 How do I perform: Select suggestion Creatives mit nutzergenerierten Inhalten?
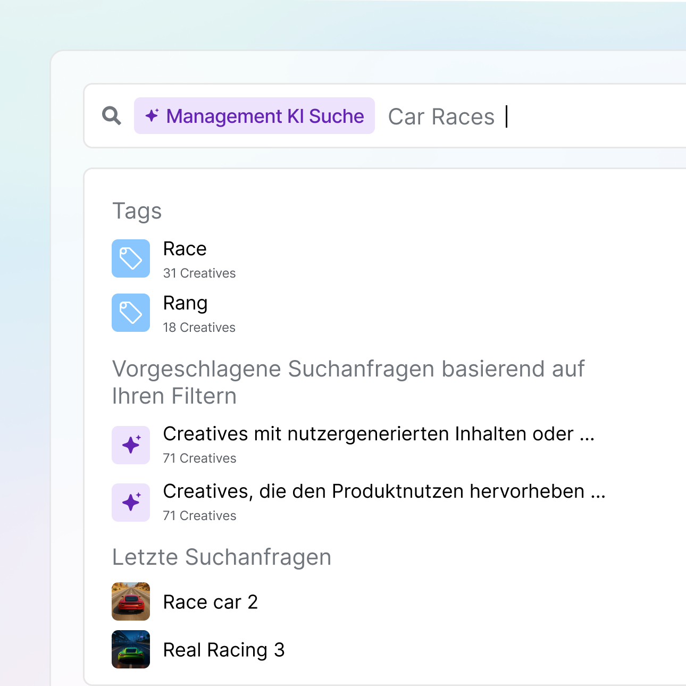coord(379,434)
